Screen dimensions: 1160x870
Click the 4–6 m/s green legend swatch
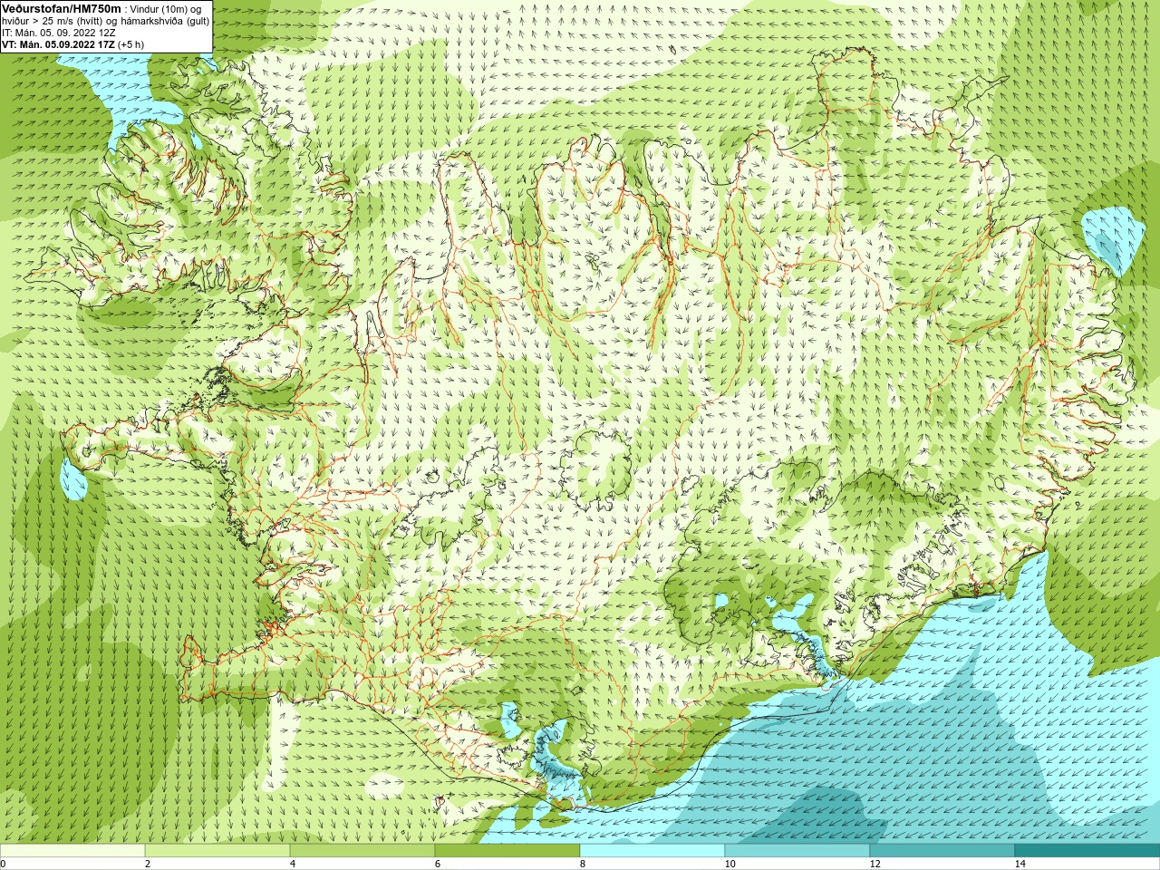pos(362,851)
